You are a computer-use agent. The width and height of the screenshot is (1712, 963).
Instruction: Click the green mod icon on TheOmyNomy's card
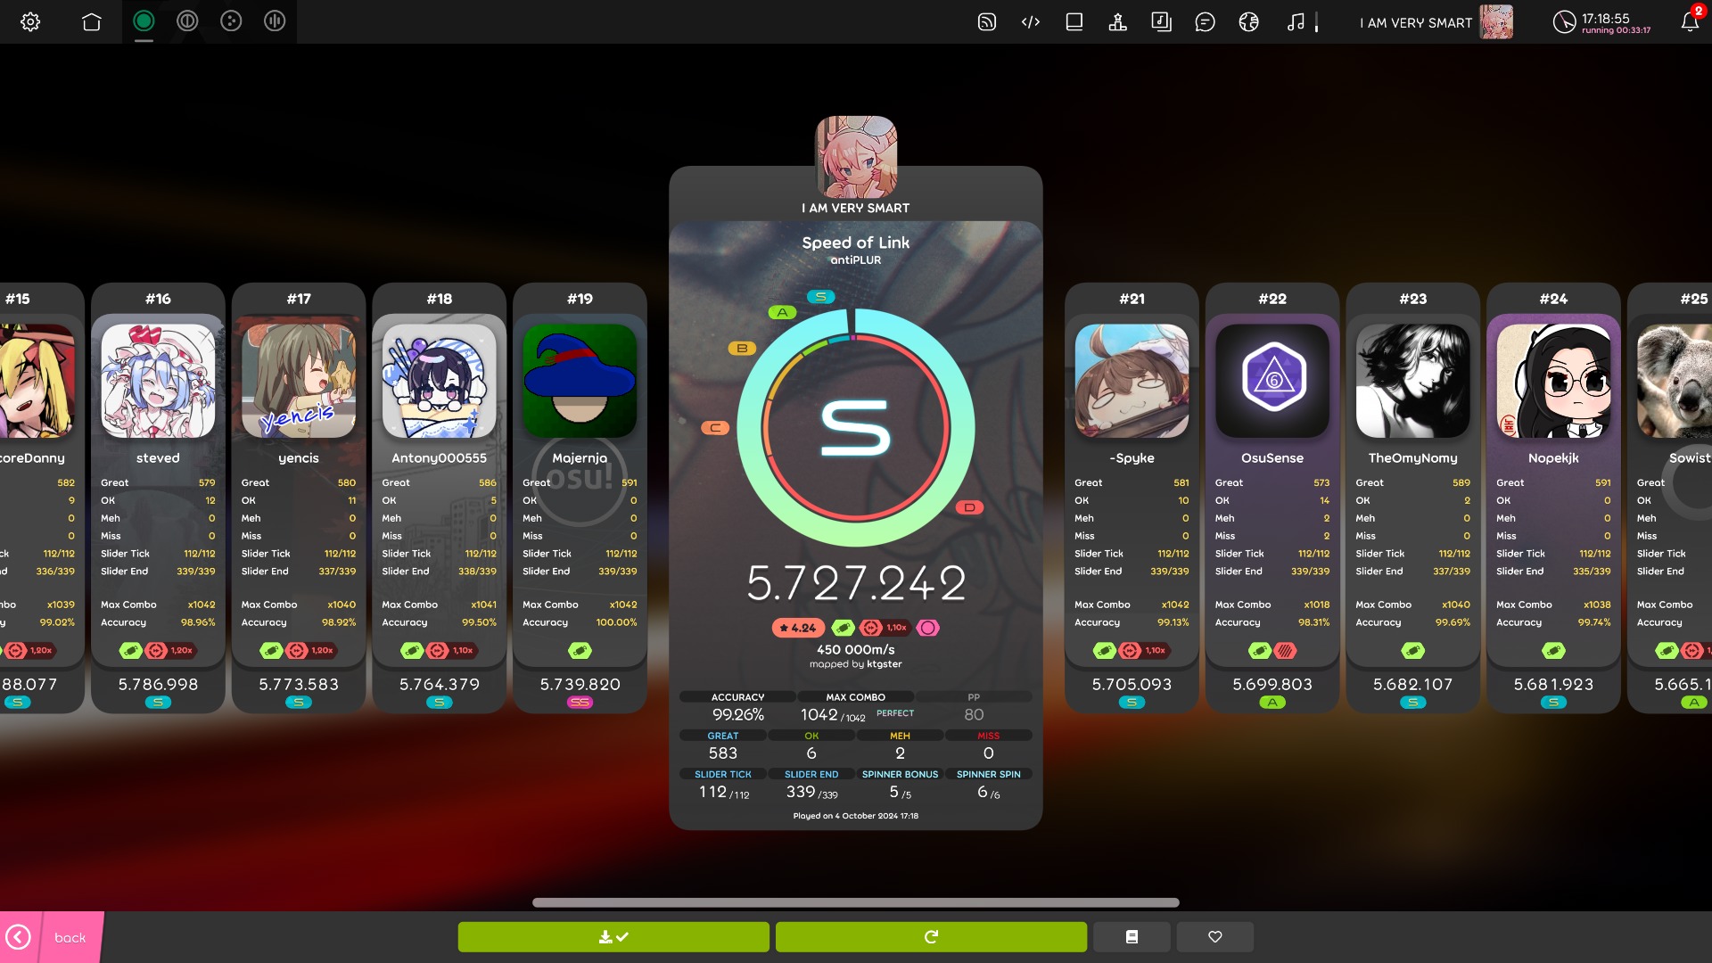tap(1413, 650)
